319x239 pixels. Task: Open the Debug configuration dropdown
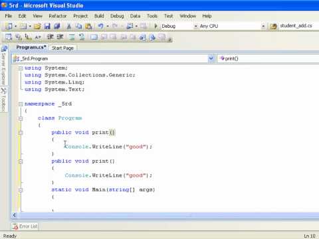(195, 27)
